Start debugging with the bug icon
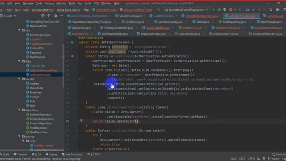 pos(219,9)
